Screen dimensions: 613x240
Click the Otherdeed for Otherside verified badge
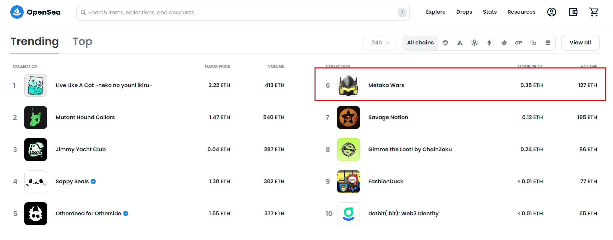pos(126,214)
